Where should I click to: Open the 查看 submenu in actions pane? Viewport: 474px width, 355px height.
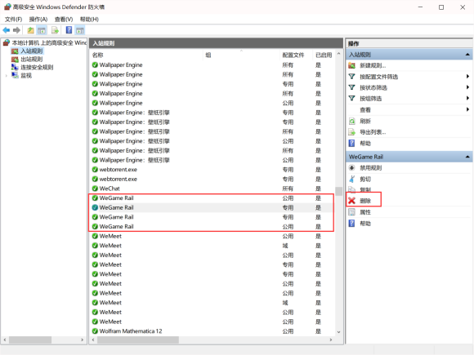[409, 110]
